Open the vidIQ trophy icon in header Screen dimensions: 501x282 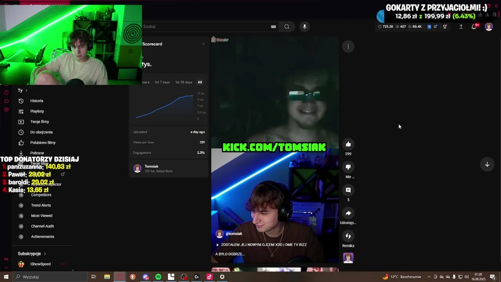[x=445, y=27]
